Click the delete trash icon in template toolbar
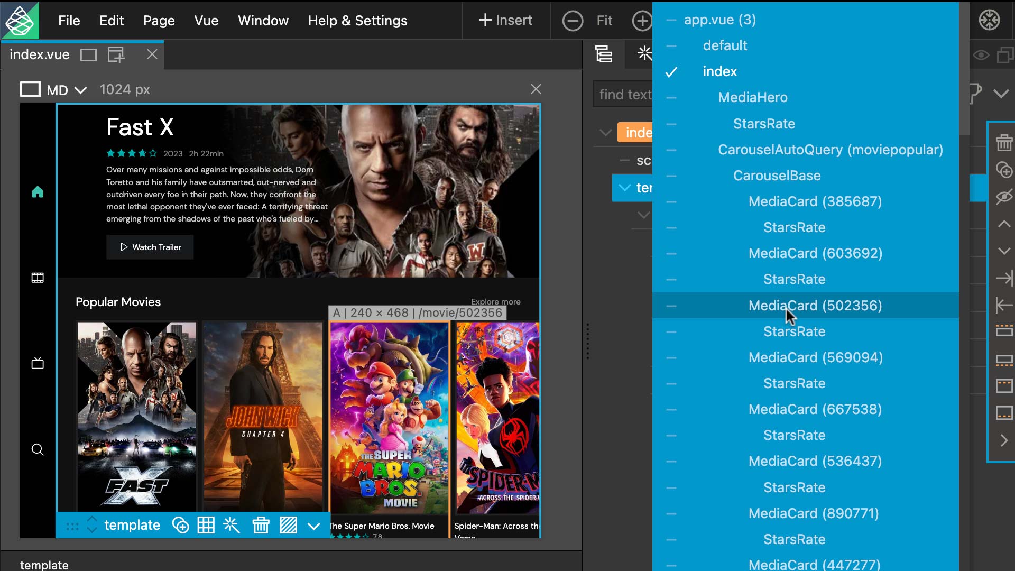 [261, 525]
